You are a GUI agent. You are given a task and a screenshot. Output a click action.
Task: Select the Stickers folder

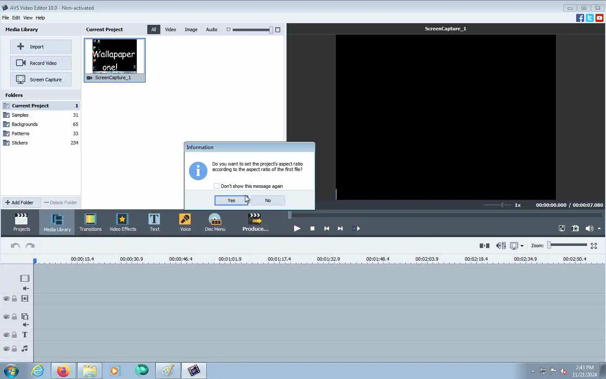pos(41,143)
